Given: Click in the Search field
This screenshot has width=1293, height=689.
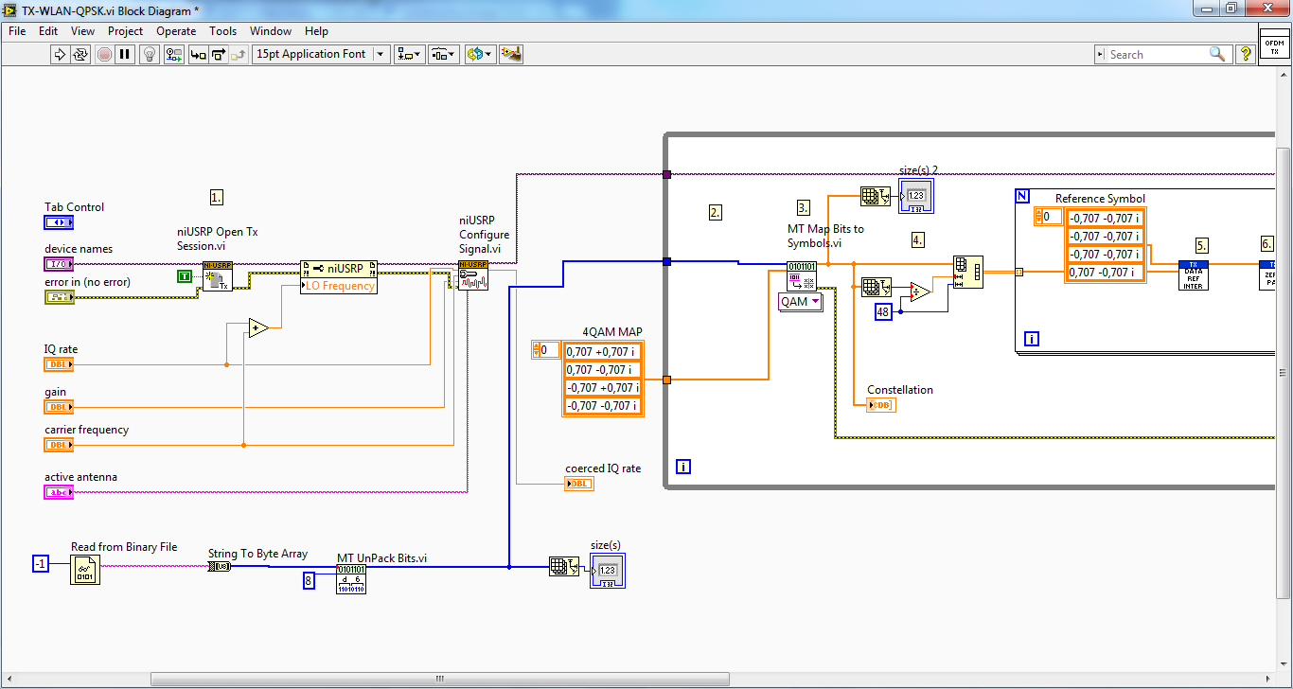Looking at the screenshot, I should coord(1157,55).
